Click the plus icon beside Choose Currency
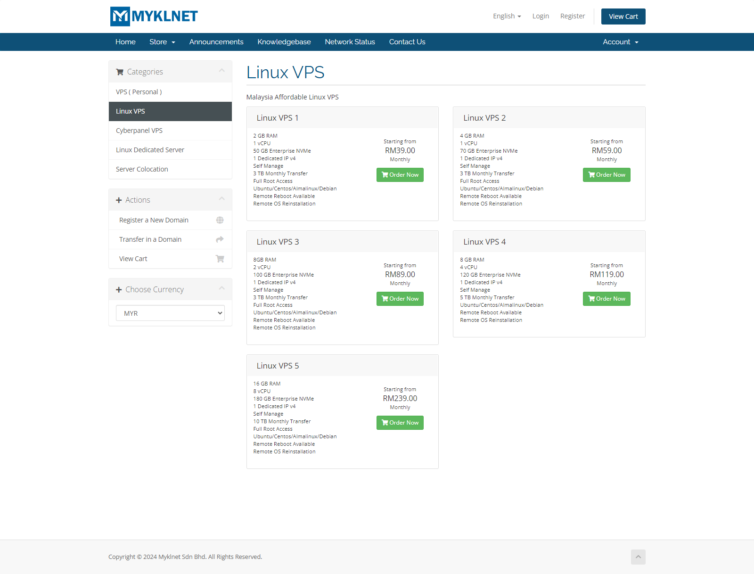 pyautogui.click(x=119, y=290)
